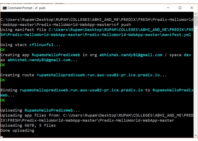Click the OK below 'Creating route'
This screenshot has height=141, width=198.
(3, 80)
